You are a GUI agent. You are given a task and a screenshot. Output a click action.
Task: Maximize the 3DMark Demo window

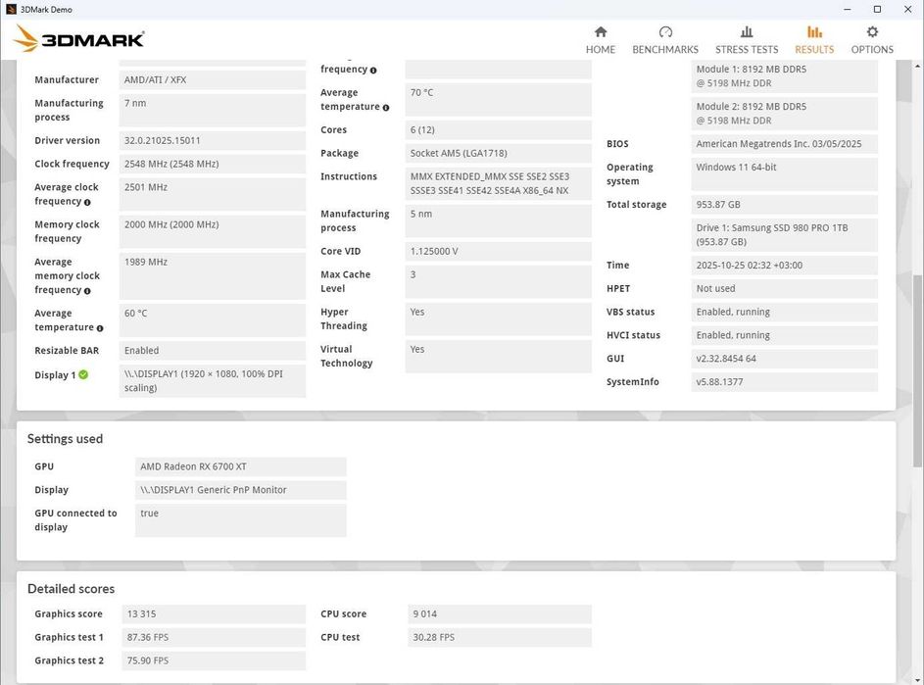click(877, 10)
